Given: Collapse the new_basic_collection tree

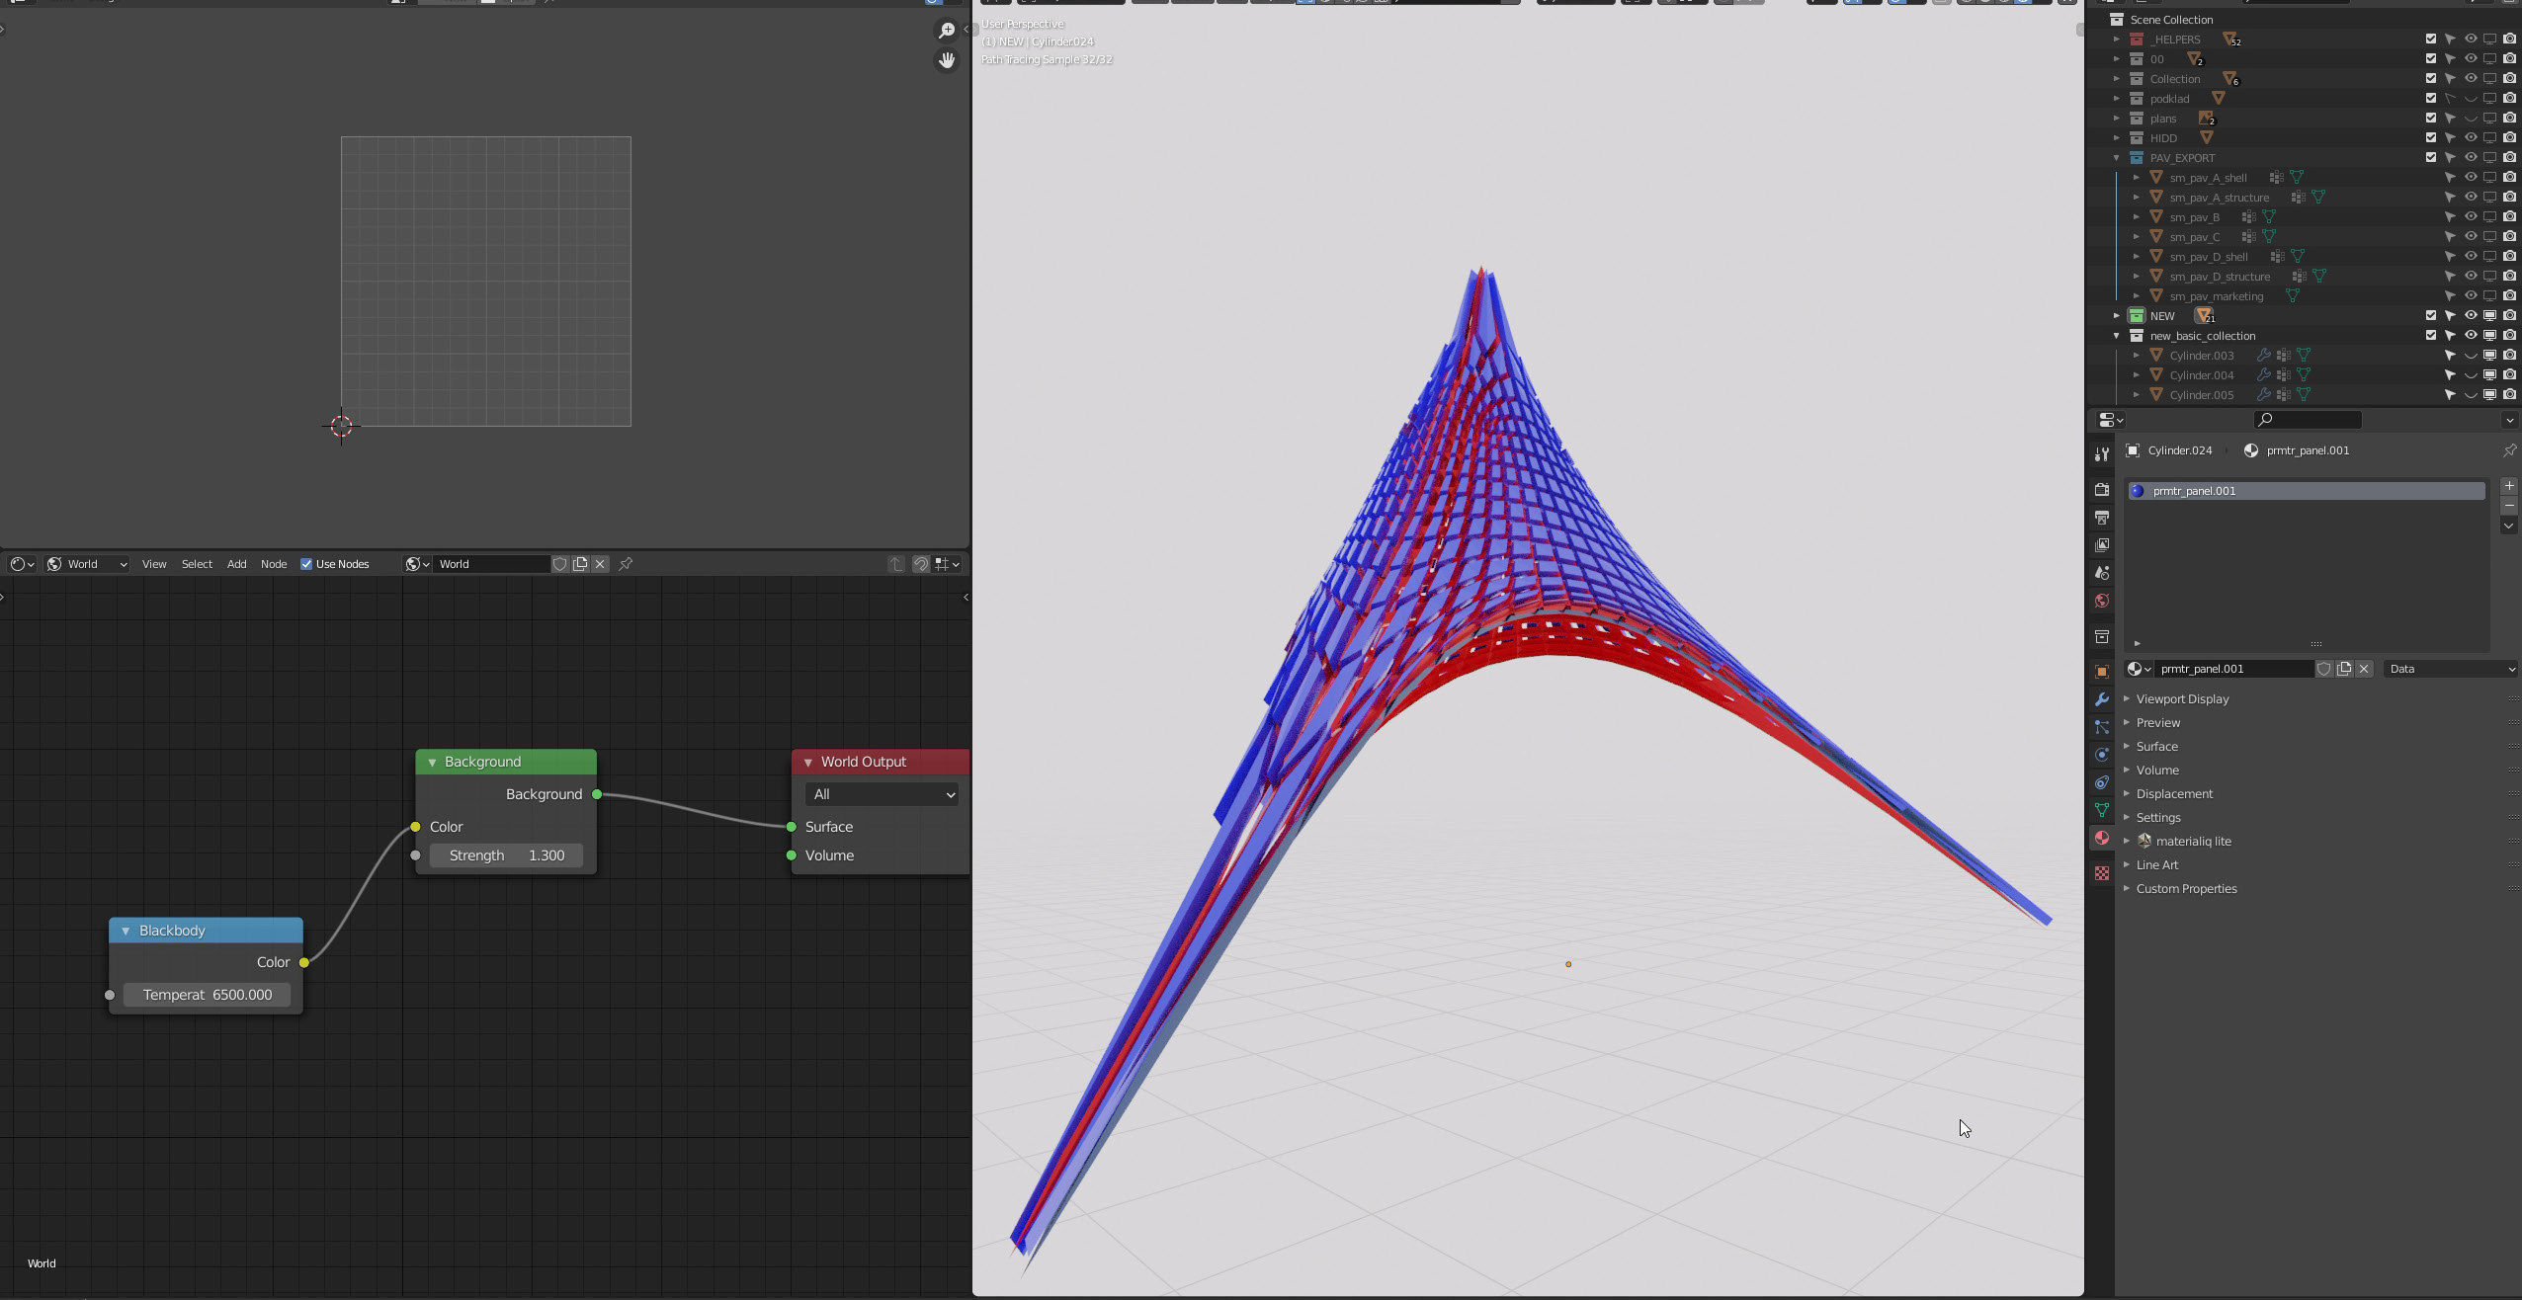Looking at the screenshot, I should (x=2116, y=336).
